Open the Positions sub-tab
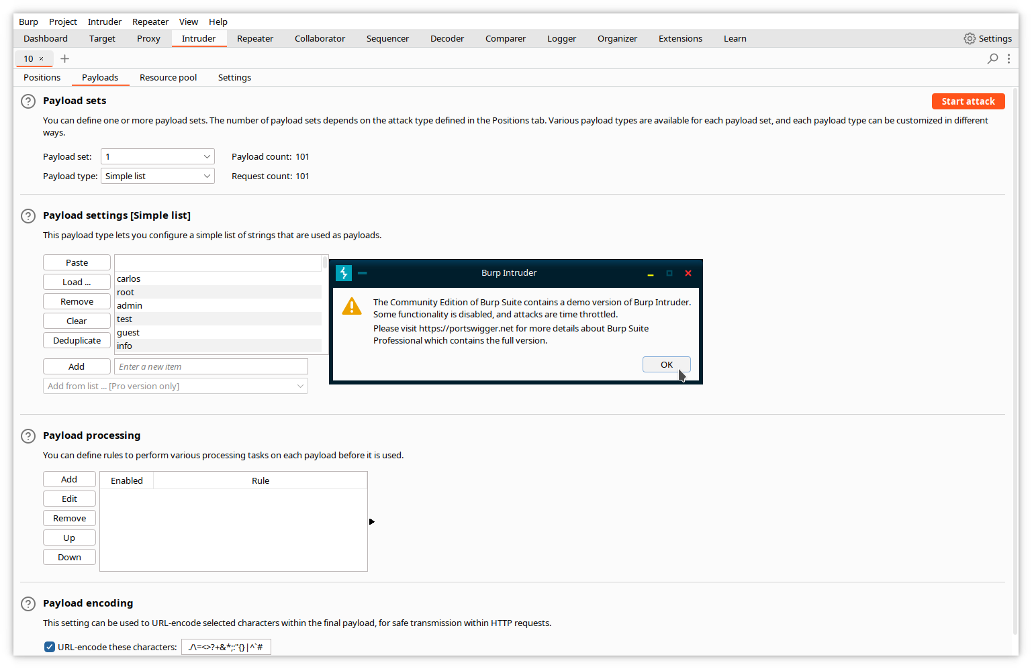The width and height of the screenshot is (1032, 669). (42, 78)
